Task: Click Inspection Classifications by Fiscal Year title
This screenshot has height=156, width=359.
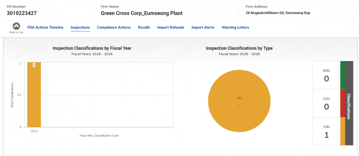Action: point(92,48)
